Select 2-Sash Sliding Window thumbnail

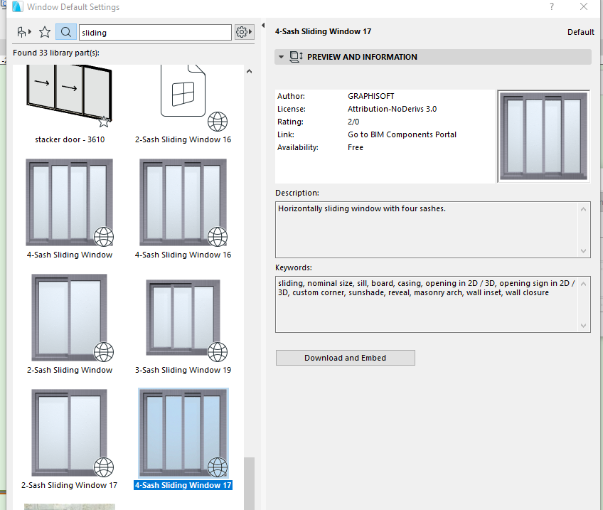click(x=69, y=317)
